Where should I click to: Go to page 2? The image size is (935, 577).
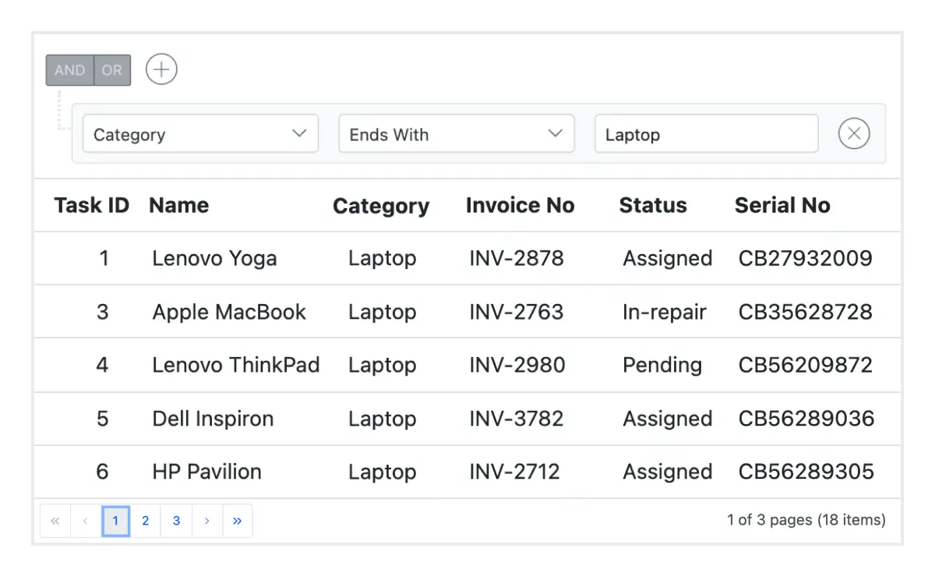146,521
